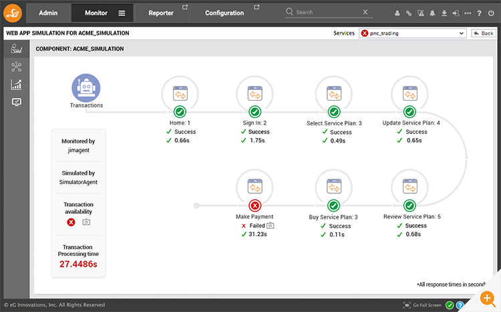Click the user sign-in arrow icon

pyautogui.click(x=456, y=13)
